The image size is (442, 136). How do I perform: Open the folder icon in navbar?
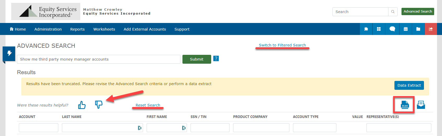pos(418,29)
